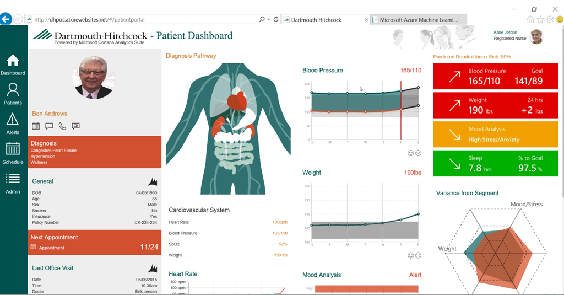Click the browser forward arrow button
The height and width of the screenshot is (295, 564).
pyautogui.click(x=18, y=19)
